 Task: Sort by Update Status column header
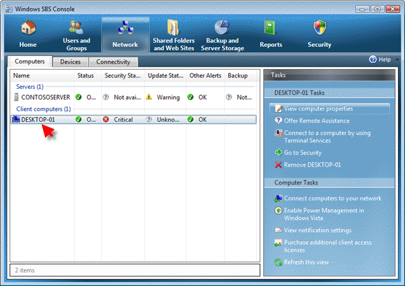click(165, 75)
